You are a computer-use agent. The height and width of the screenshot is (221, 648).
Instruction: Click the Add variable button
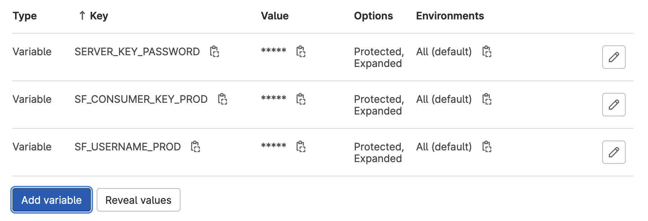[52, 200]
